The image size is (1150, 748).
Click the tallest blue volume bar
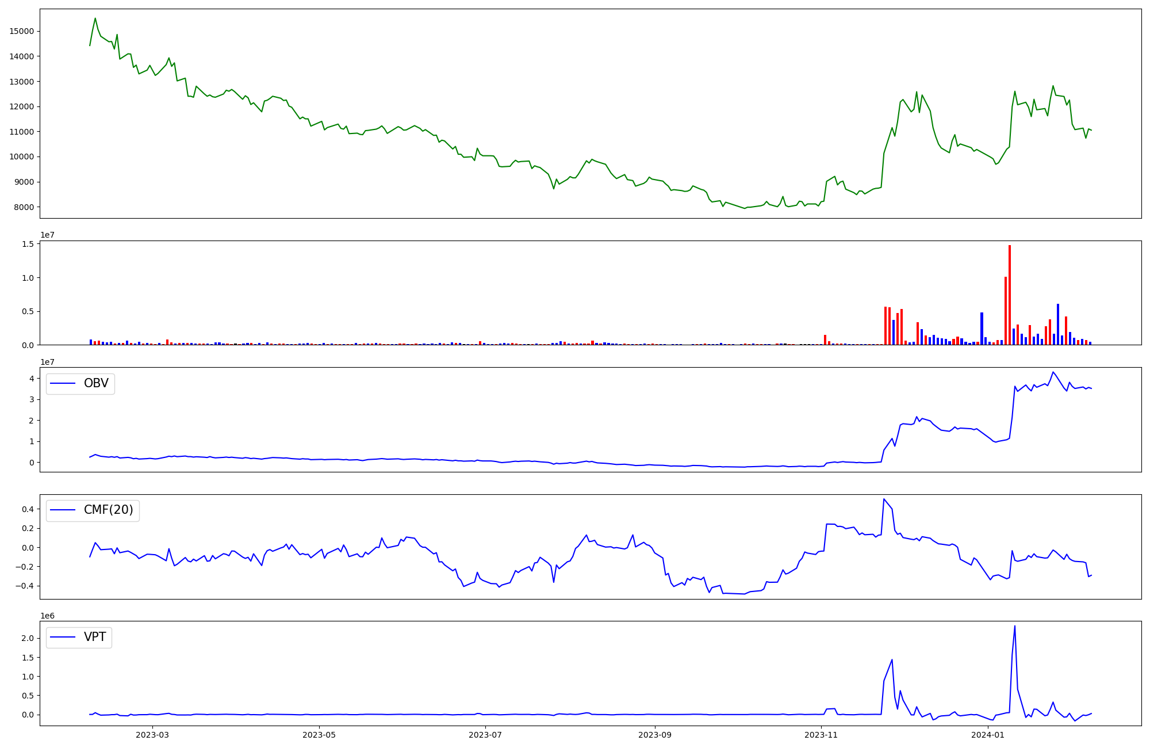click(x=1058, y=324)
